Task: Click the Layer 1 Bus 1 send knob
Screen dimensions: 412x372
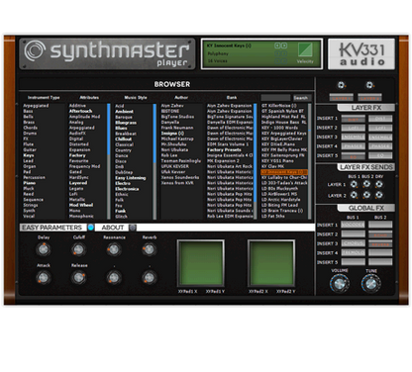Action: [354, 184]
